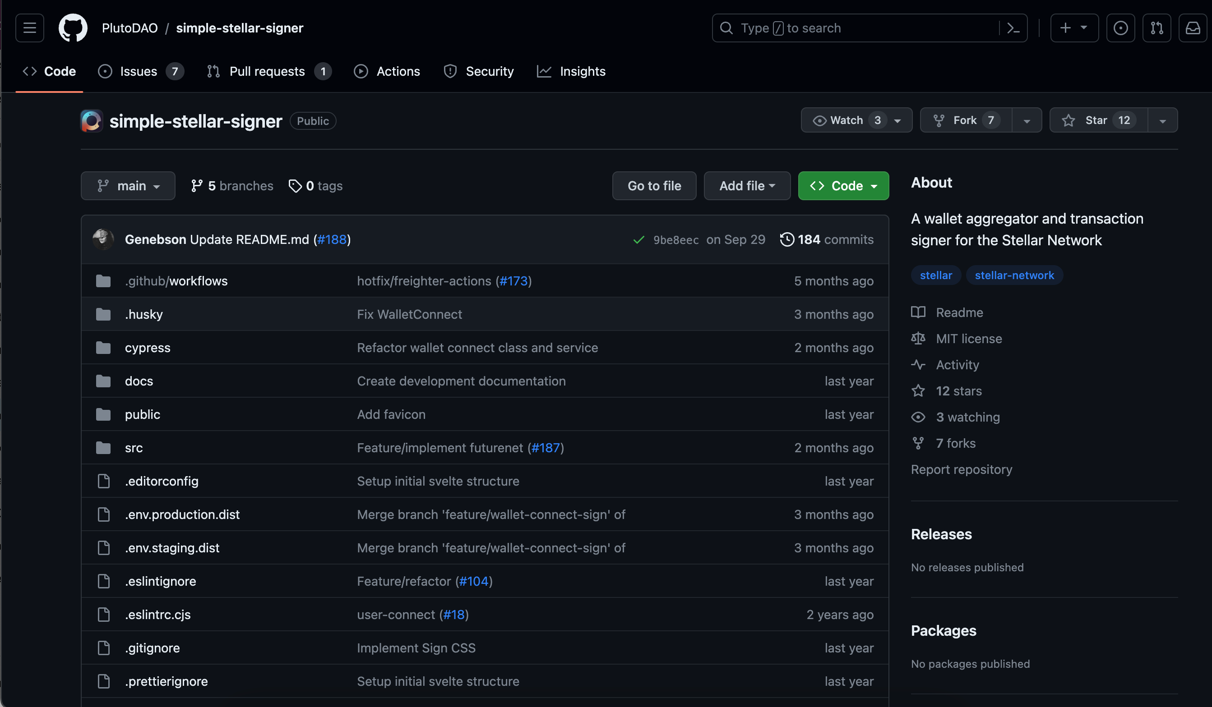
Task: Click the GitHub logo home icon
Action: 73,28
